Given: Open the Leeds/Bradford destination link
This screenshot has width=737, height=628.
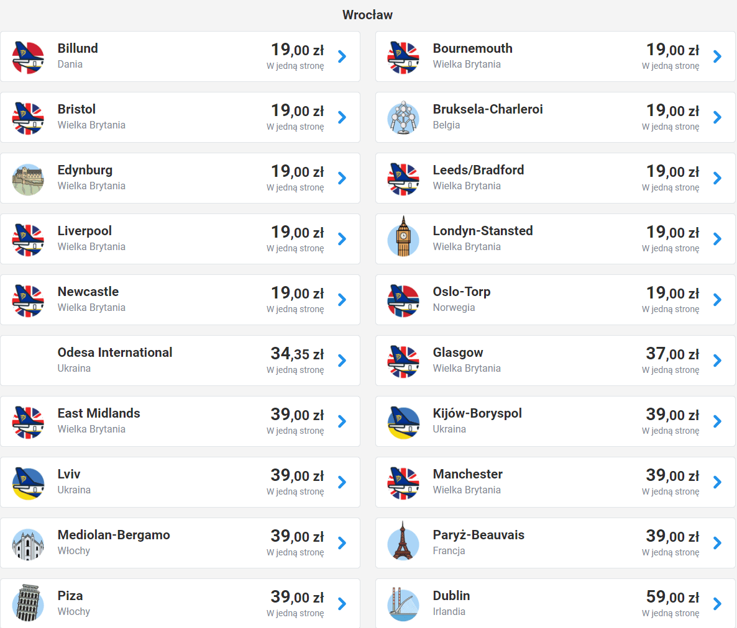Looking at the screenshot, I should pyautogui.click(x=478, y=170).
